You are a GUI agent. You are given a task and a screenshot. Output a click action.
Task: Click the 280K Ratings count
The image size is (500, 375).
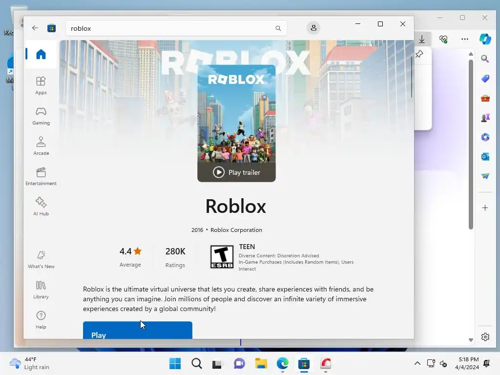[x=175, y=257]
